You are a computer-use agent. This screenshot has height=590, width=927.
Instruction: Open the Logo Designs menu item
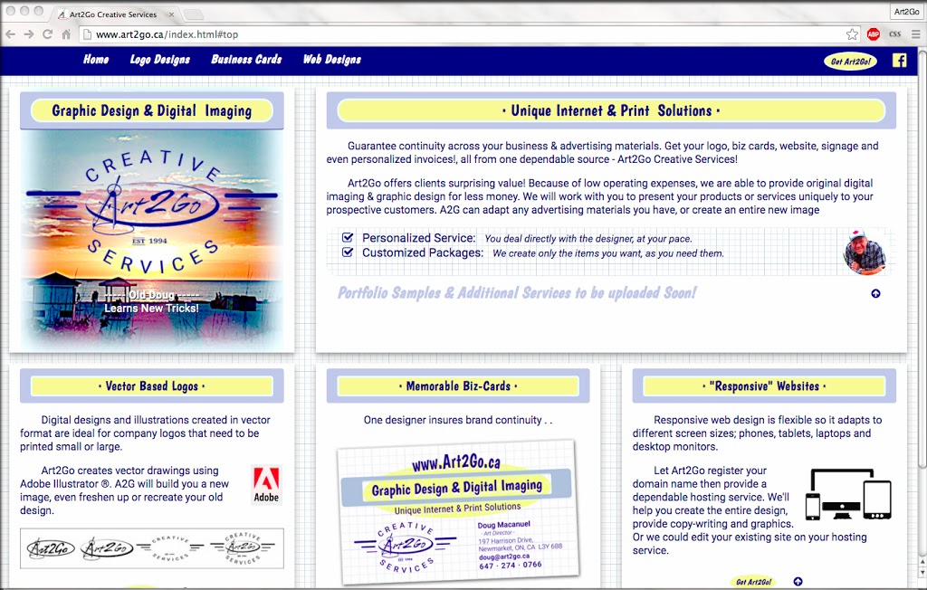(160, 60)
